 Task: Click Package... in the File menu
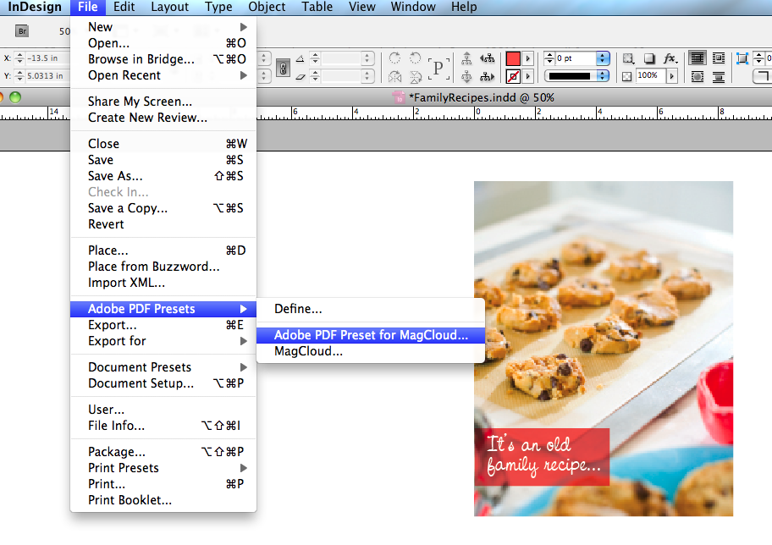coord(116,452)
